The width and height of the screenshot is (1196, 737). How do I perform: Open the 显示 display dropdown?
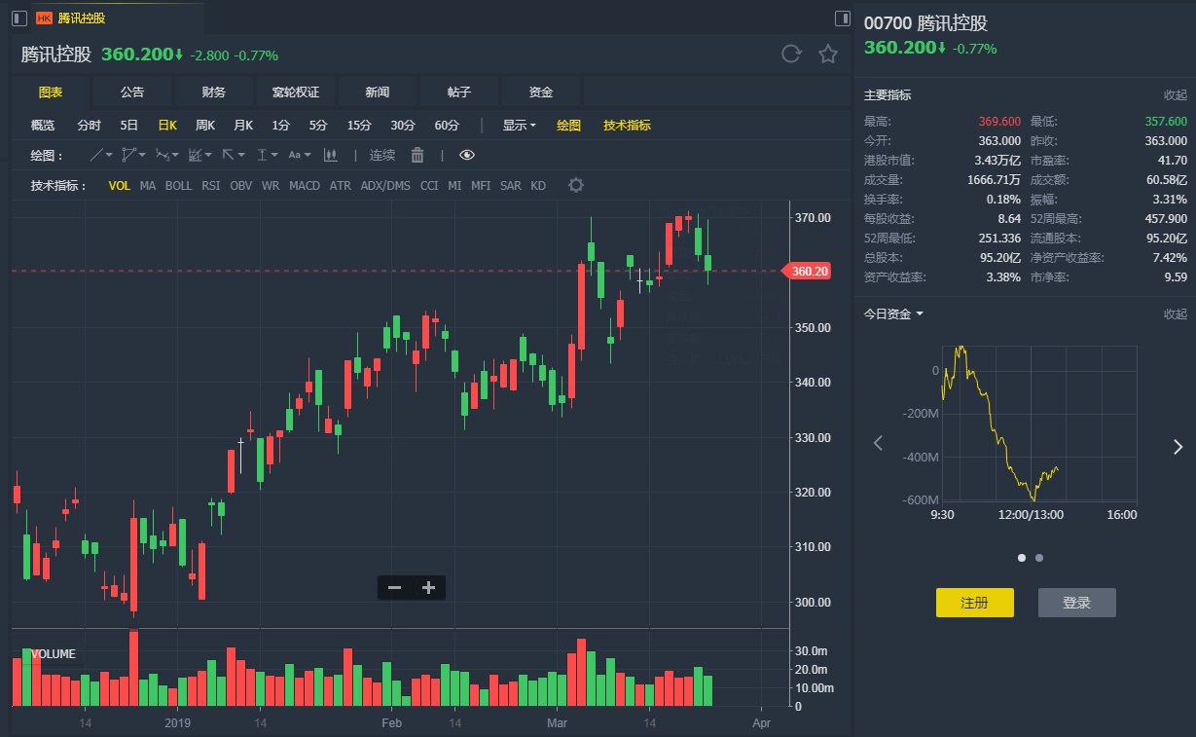519,125
